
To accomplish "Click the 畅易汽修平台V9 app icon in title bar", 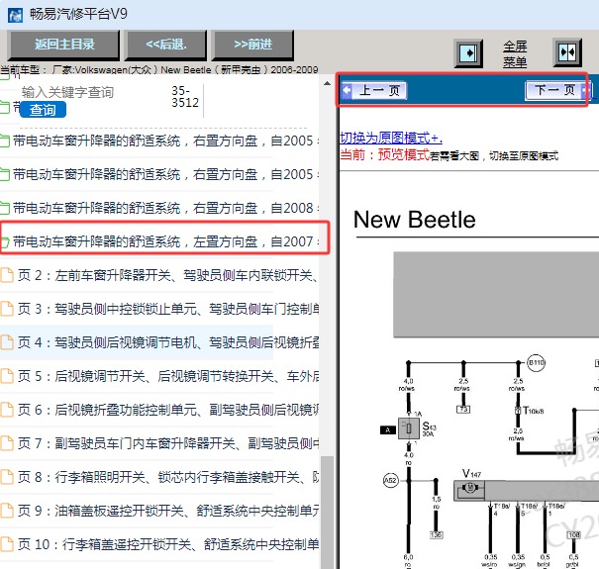I will pos(15,15).
